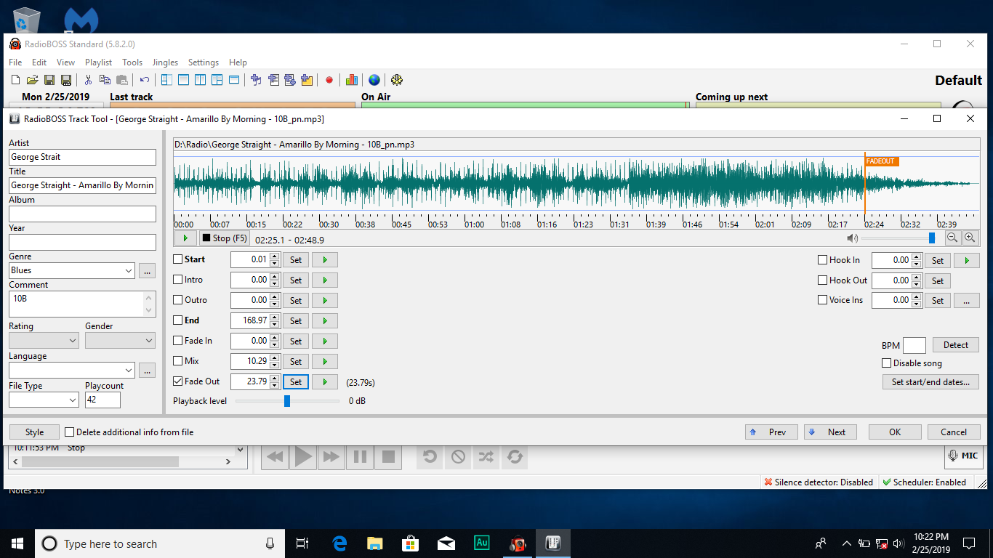Click the New playlist icon in RadioBOSS toolbar
Viewport: 993px width, 558px height.
click(x=15, y=80)
